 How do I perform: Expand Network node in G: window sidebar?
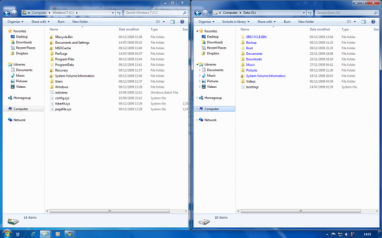pyautogui.click(x=197, y=120)
